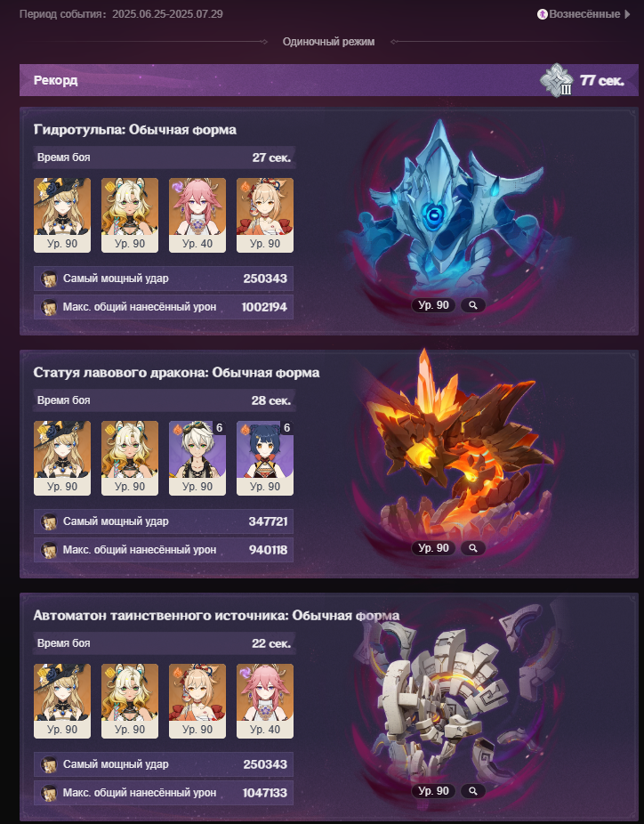This screenshot has height=824, width=644.
Task: Click the Ур. 90 badge under Hydro Tulpa
Action: pyautogui.click(x=433, y=305)
